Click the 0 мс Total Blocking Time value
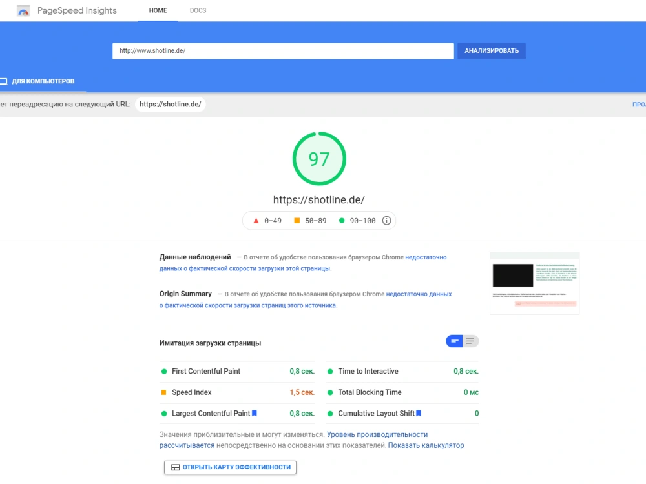The image size is (646, 484). tap(471, 392)
